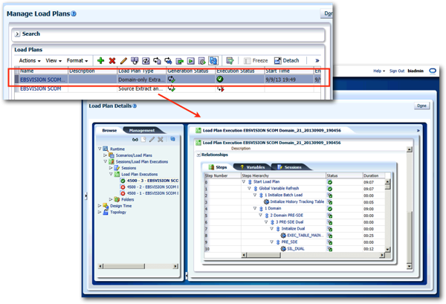Viewport: 446px width, 304px height.
Task: Switch to the Browse tab
Action: pos(109,131)
